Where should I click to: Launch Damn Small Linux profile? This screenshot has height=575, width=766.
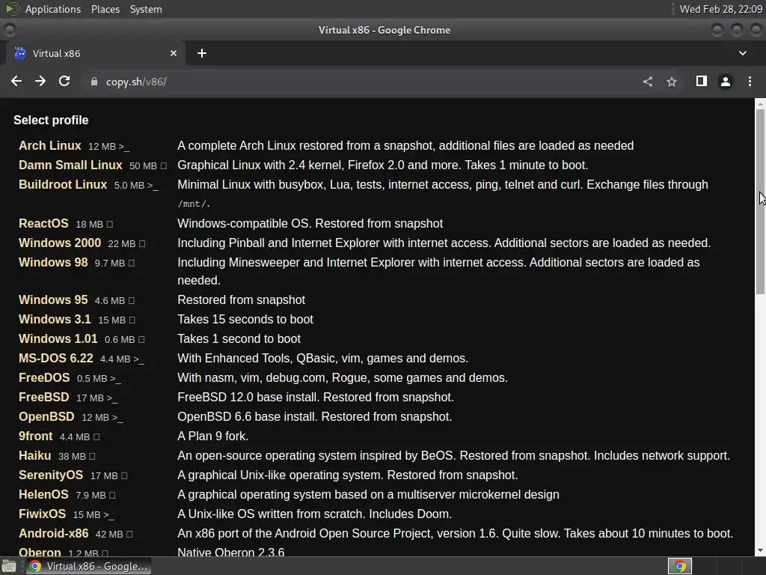[x=70, y=165]
